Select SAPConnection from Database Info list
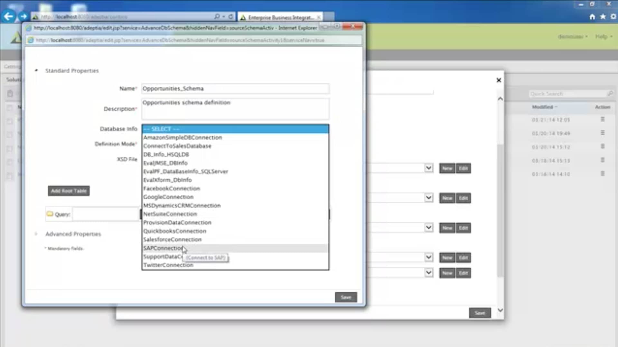The height and width of the screenshot is (347, 618). (x=163, y=248)
